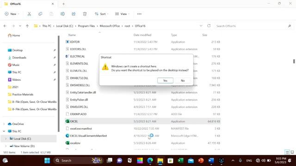The width and height of the screenshot is (296, 166).
Task: Open PowerPoint from the taskbar
Action: tap(201, 160)
